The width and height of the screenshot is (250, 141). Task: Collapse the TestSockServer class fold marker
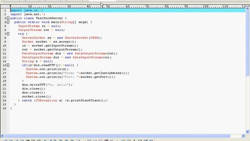(x=8, y=18)
